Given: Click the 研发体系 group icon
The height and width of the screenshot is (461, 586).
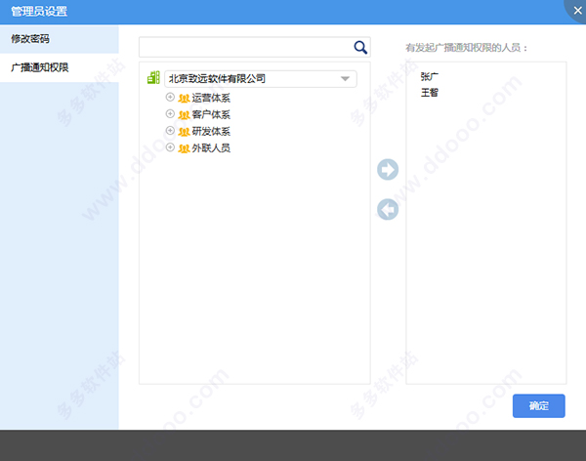Looking at the screenshot, I should pos(184,132).
